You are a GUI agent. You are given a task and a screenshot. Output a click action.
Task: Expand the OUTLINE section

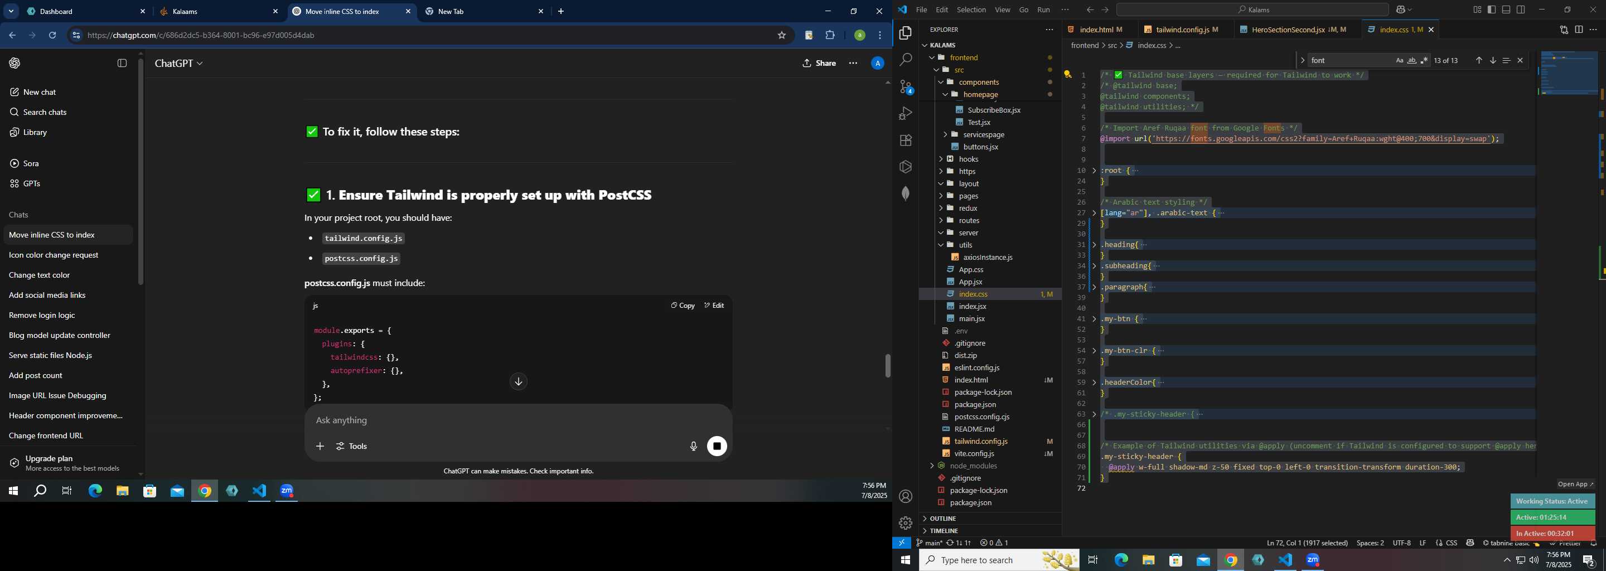942,519
